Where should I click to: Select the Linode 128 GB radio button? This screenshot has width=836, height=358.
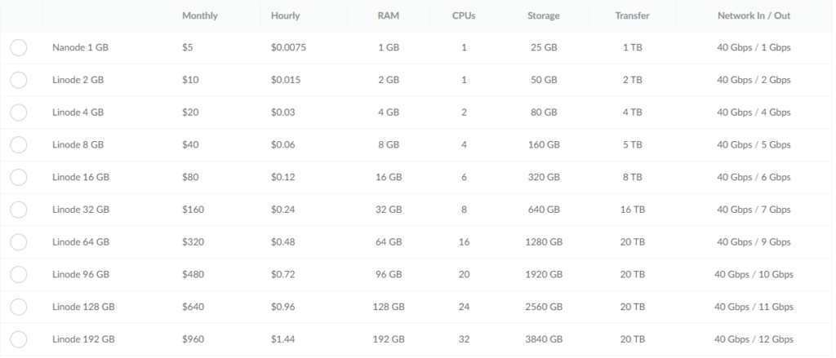tap(18, 307)
